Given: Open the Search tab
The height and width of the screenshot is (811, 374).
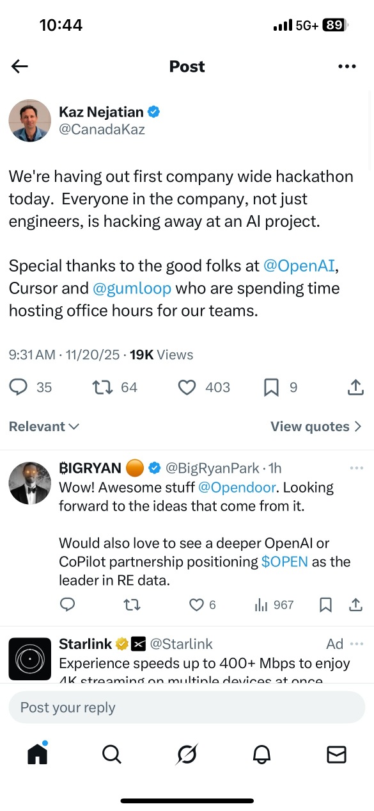Looking at the screenshot, I should point(112,755).
